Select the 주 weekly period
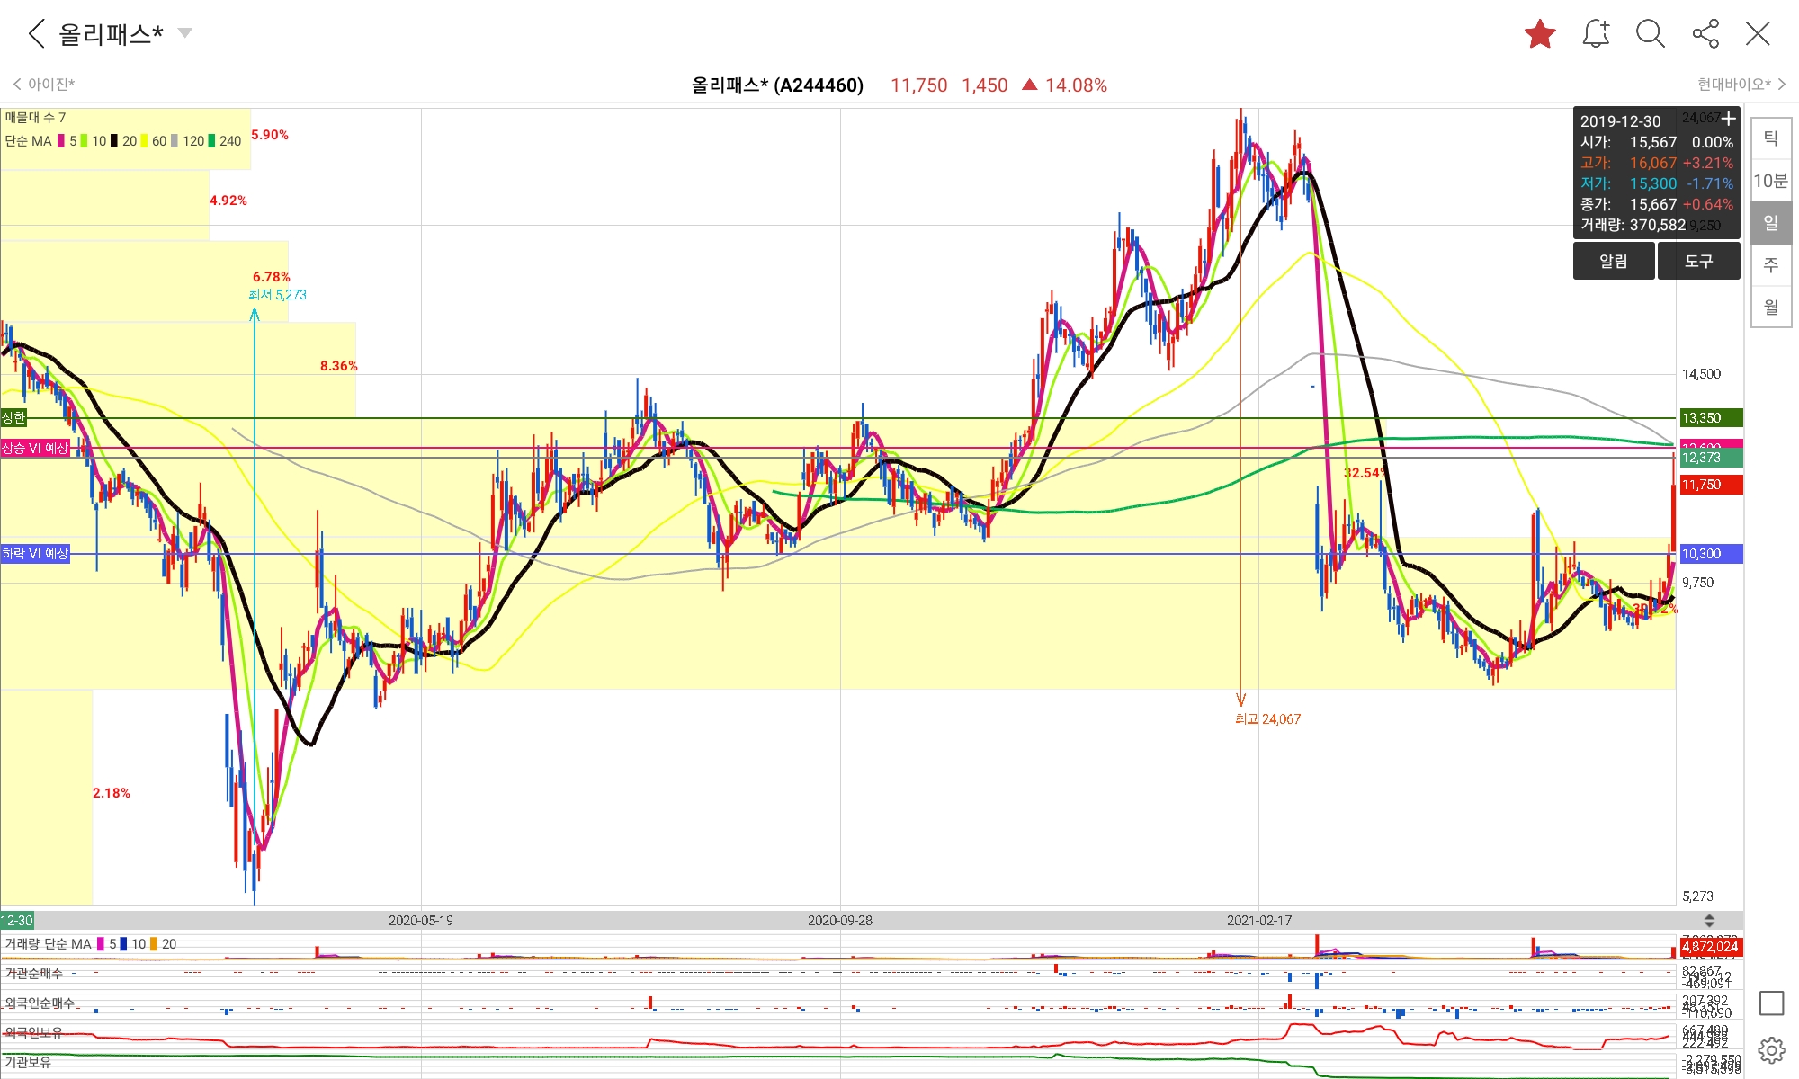1799x1079 pixels. pyautogui.click(x=1770, y=265)
